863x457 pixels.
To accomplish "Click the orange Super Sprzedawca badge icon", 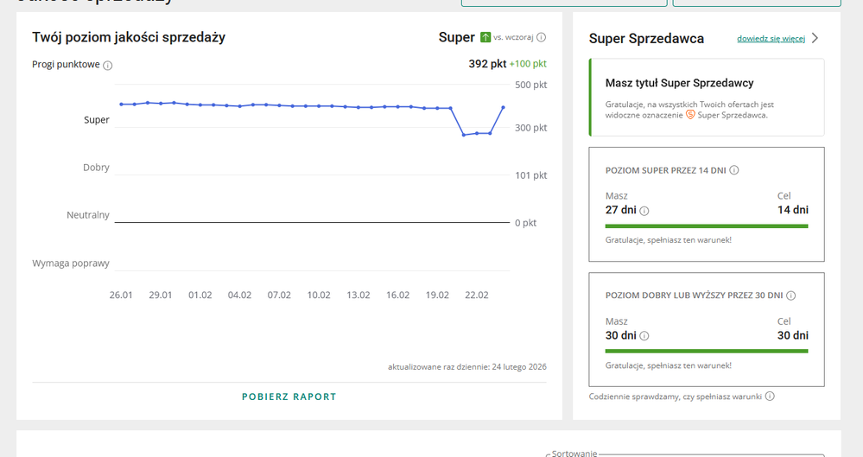I will (690, 115).
